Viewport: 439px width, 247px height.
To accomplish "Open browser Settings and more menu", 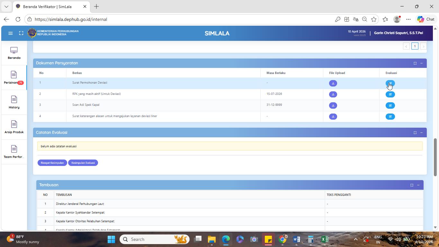I will click(x=408, y=19).
